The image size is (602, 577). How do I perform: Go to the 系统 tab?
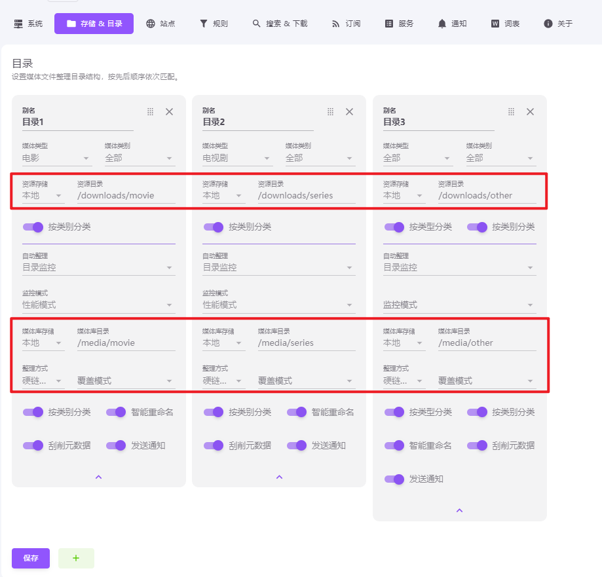(28, 24)
